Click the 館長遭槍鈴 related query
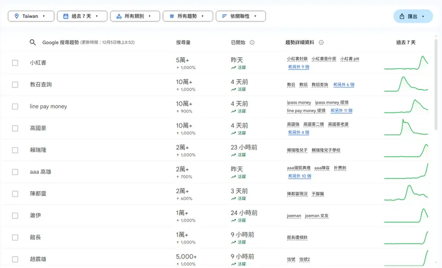 (297, 238)
